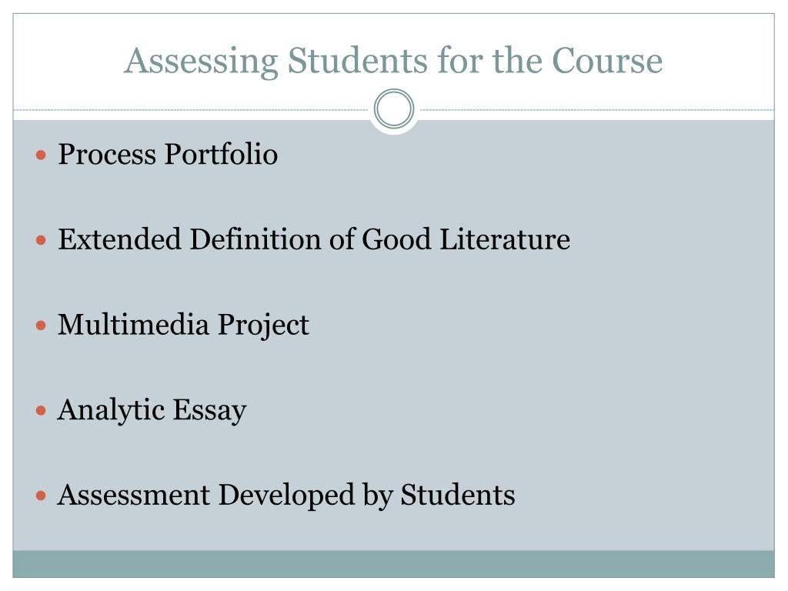
Task: Click the teal footer bar at slide bottom
Action: coord(393,564)
